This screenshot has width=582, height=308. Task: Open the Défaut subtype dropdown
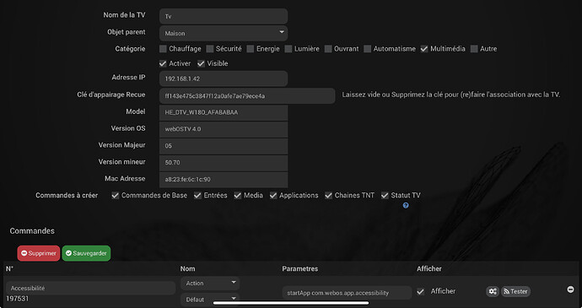[x=210, y=300]
